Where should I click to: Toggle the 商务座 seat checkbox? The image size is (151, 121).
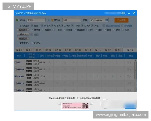(x=32, y=30)
